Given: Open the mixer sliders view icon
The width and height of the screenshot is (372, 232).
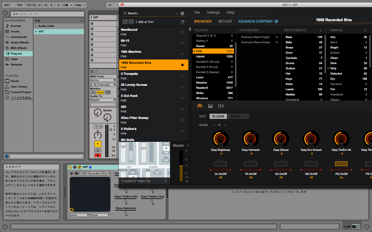Looking at the screenshot, I should [x=221, y=106].
